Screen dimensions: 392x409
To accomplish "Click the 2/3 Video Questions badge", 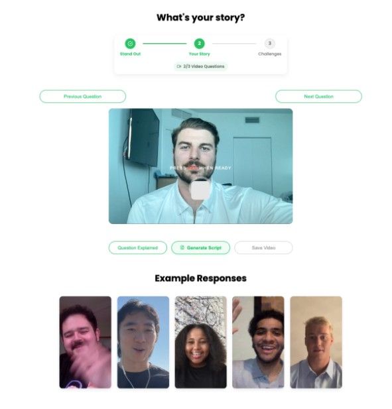I will point(200,66).
